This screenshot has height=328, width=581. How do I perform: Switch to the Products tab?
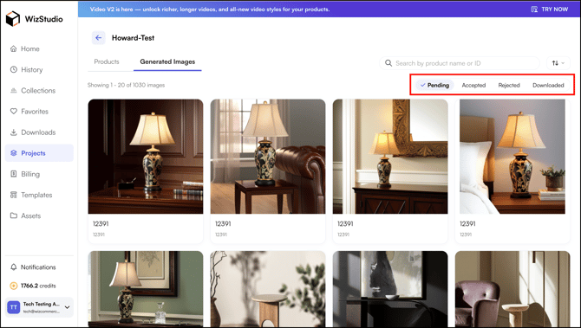click(x=107, y=61)
